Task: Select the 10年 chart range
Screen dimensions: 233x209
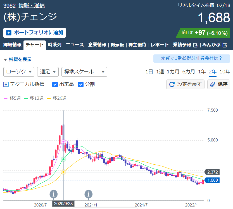Action: (225, 72)
